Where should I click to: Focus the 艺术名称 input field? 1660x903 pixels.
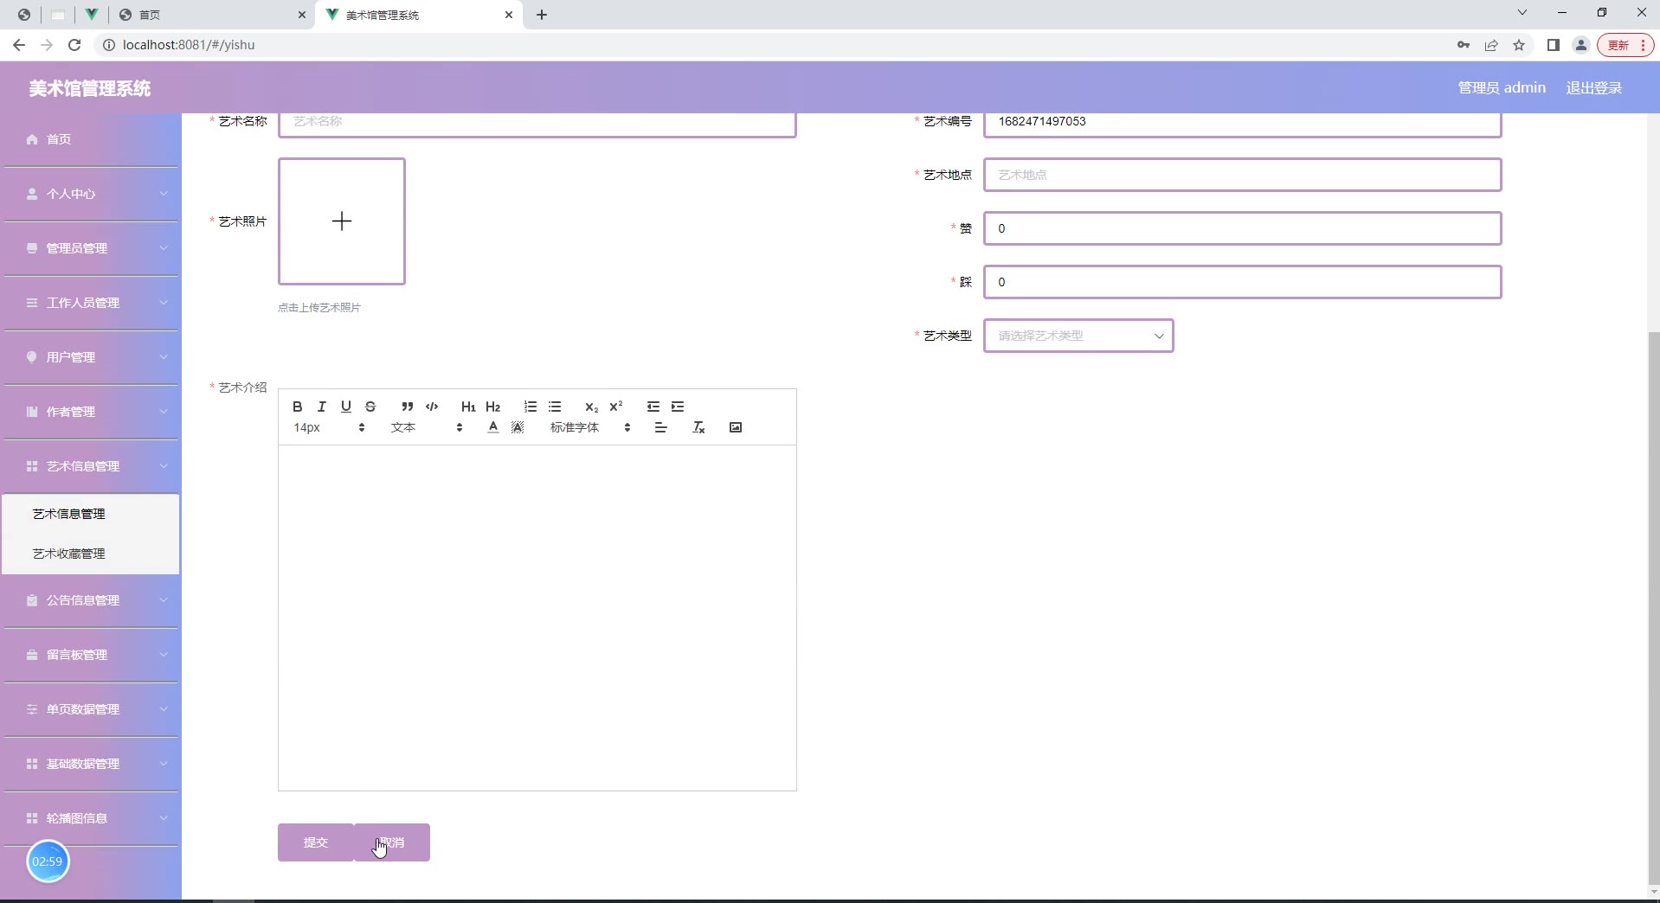[x=537, y=122]
